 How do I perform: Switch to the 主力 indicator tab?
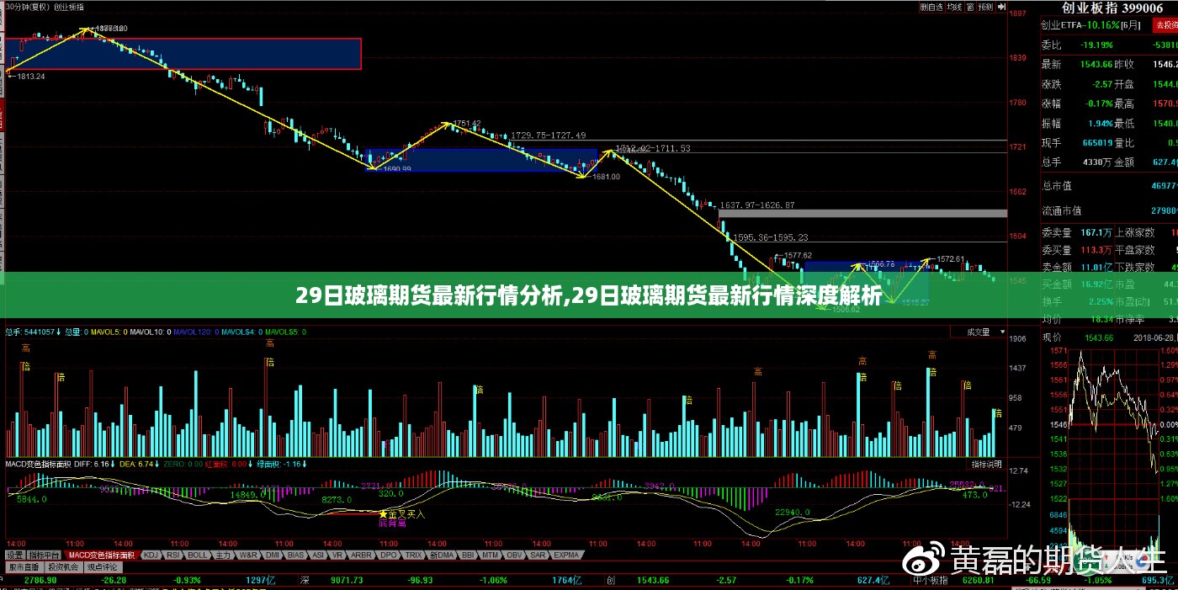tap(223, 555)
